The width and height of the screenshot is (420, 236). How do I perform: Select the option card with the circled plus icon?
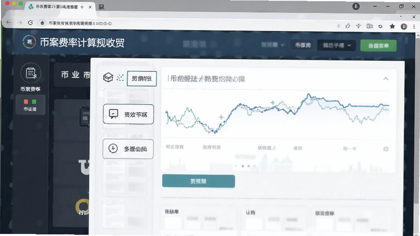[x=128, y=149]
